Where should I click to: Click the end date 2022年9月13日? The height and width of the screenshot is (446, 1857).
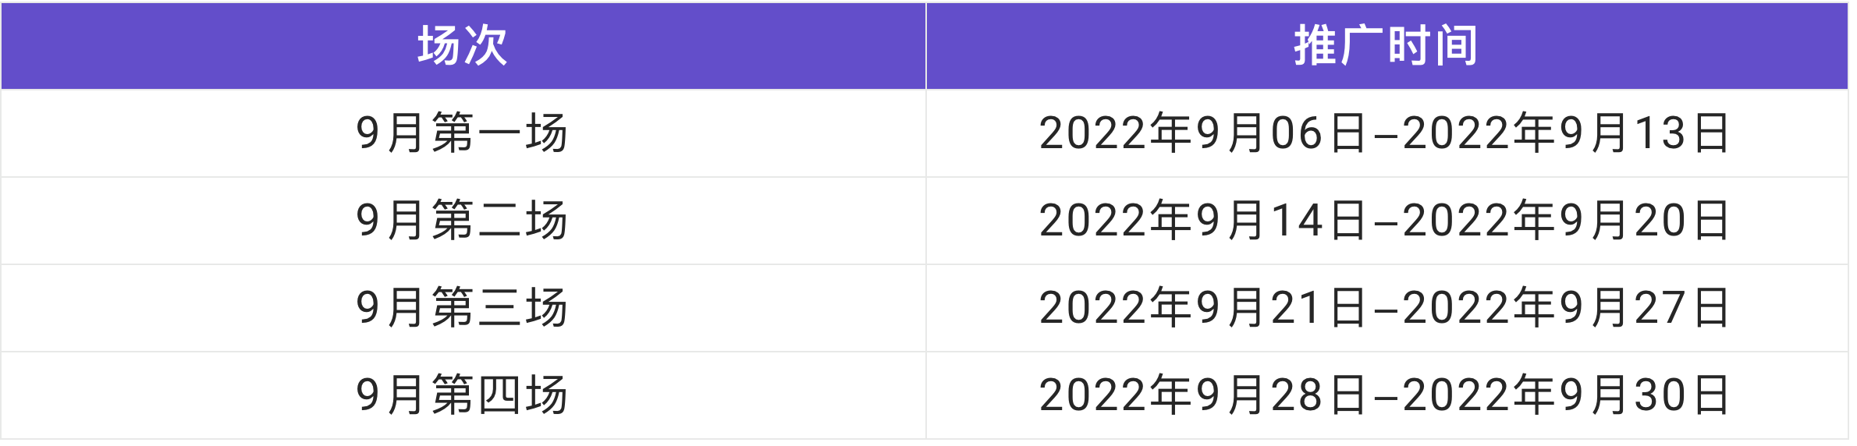coord(1566,133)
